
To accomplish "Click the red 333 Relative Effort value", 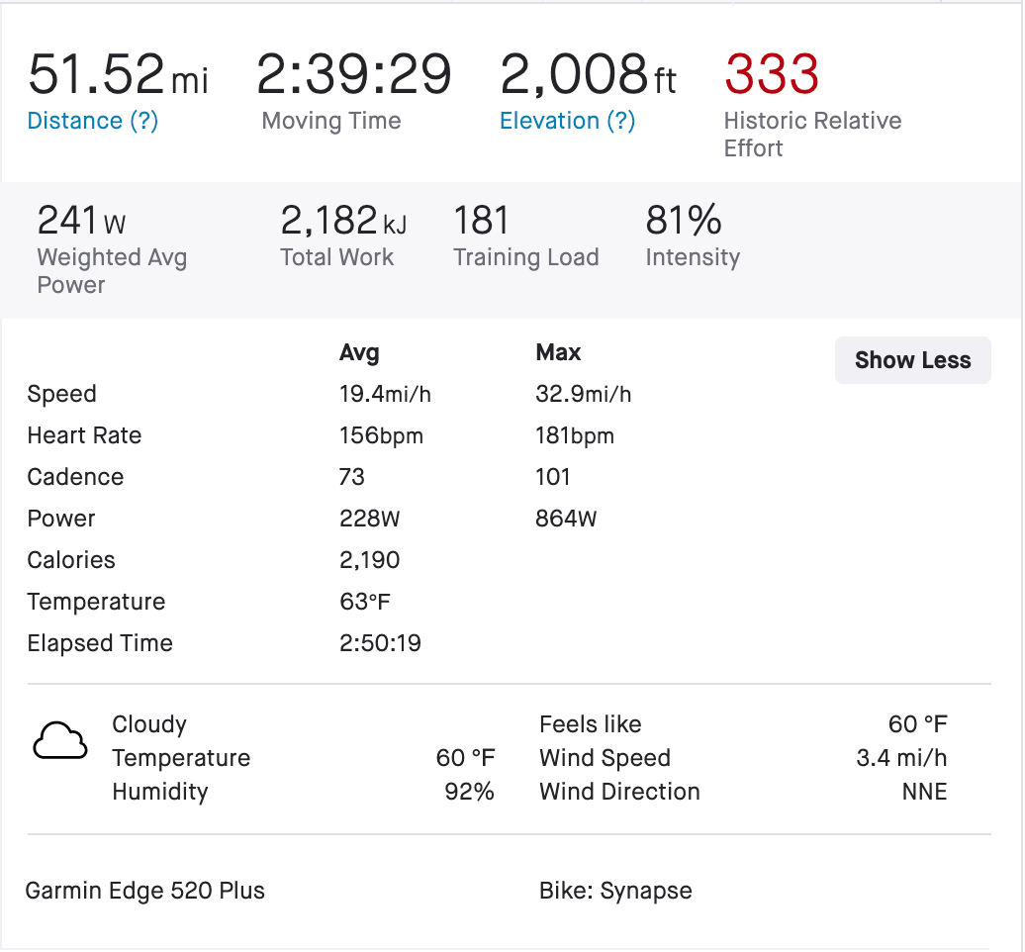I will [x=772, y=74].
